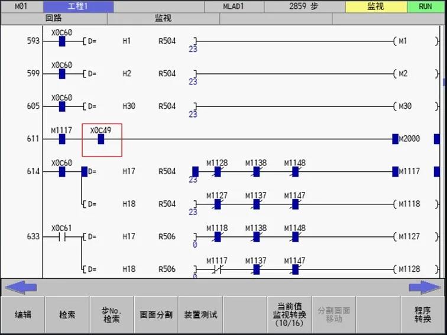The width and height of the screenshot is (447, 335).
Task: Select the X0C49 contact in the red box
Action: coord(101,139)
